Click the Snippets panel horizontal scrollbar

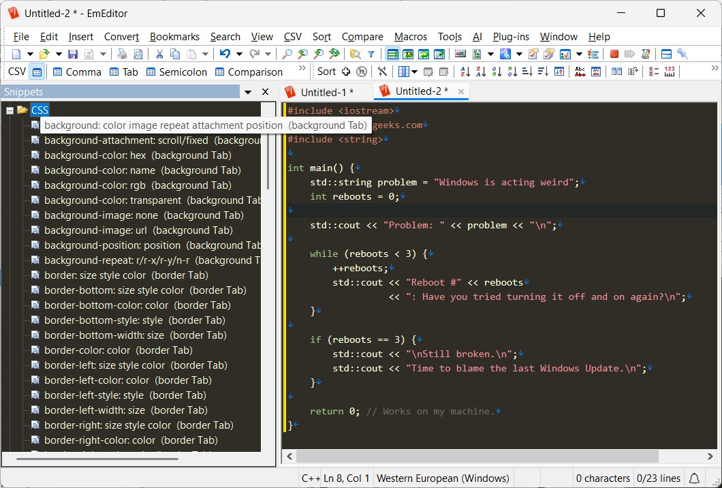point(97,459)
